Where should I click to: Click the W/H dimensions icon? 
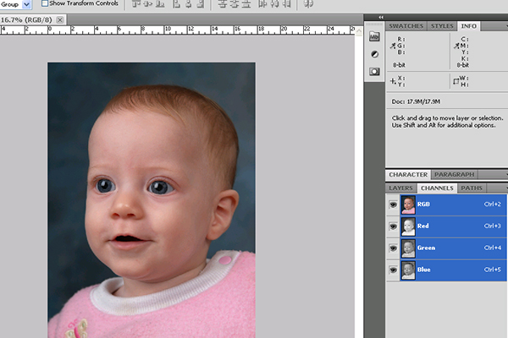pos(456,81)
